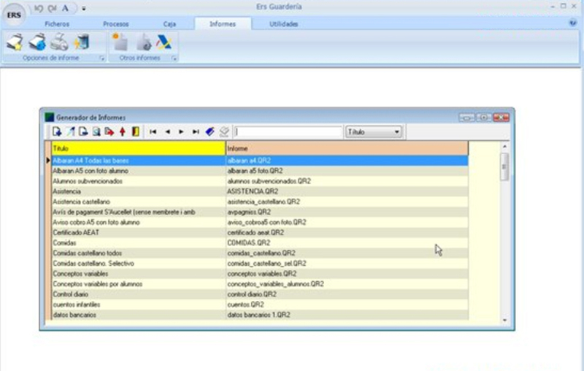
Task: Click the greyed eraser icon in toolbar
Action: (x=224, y=131)
